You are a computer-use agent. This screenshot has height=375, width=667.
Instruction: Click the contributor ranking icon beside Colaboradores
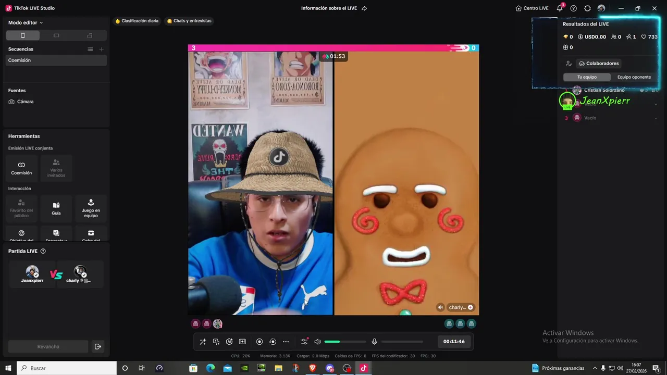tap(569, 64)
